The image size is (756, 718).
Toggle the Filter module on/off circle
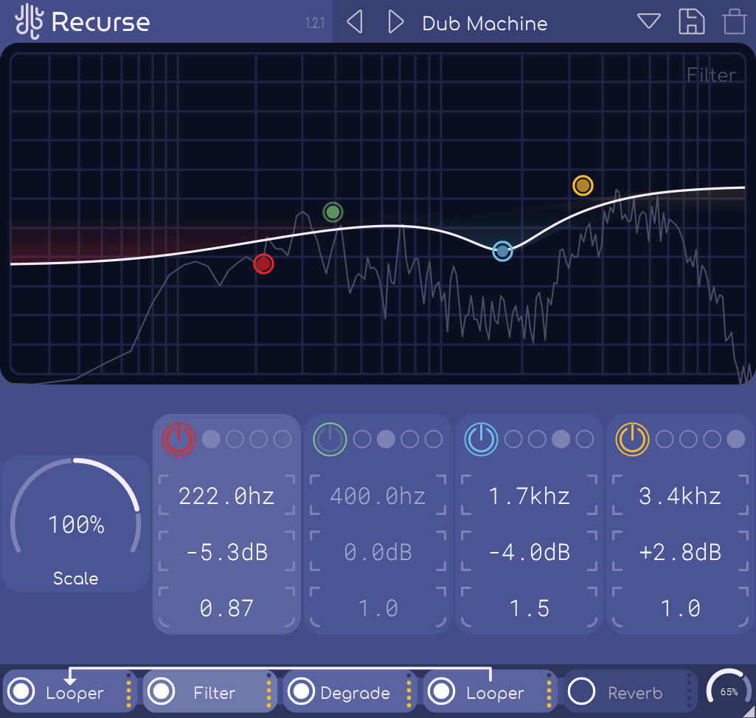pyautogui.click(x=161, y=691)
